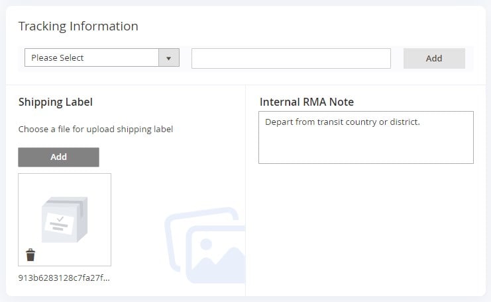Click the checkmark on the package label graphic
The image size is (491, 302).
[60, 219]
